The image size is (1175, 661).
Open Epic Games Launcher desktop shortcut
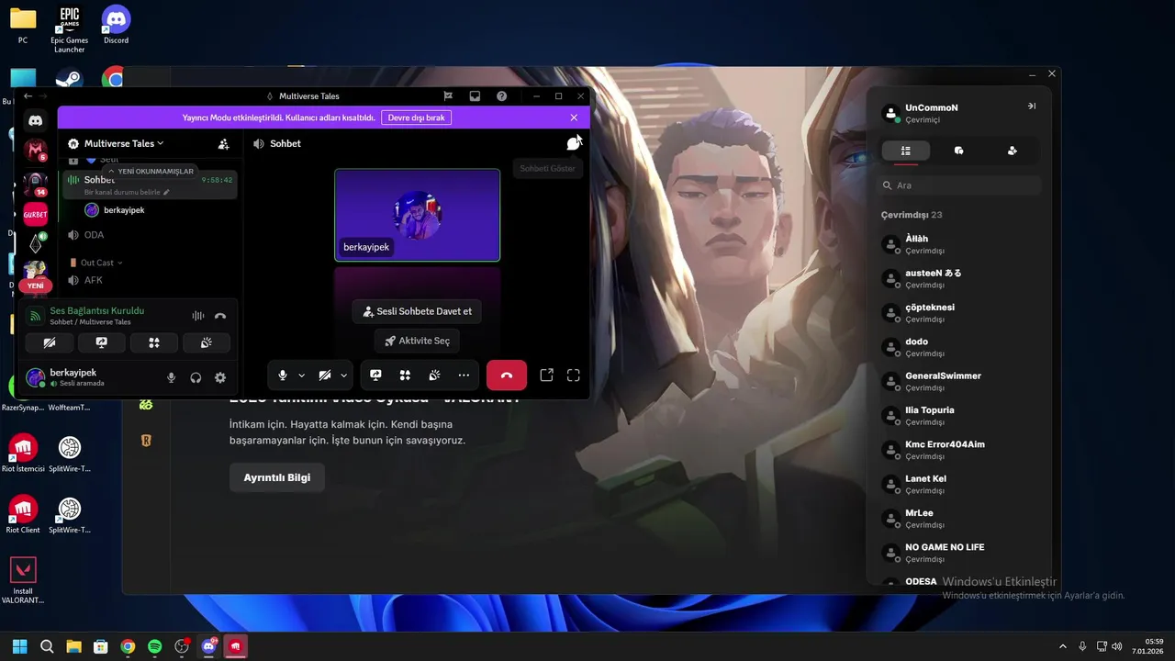click(69, 29)
